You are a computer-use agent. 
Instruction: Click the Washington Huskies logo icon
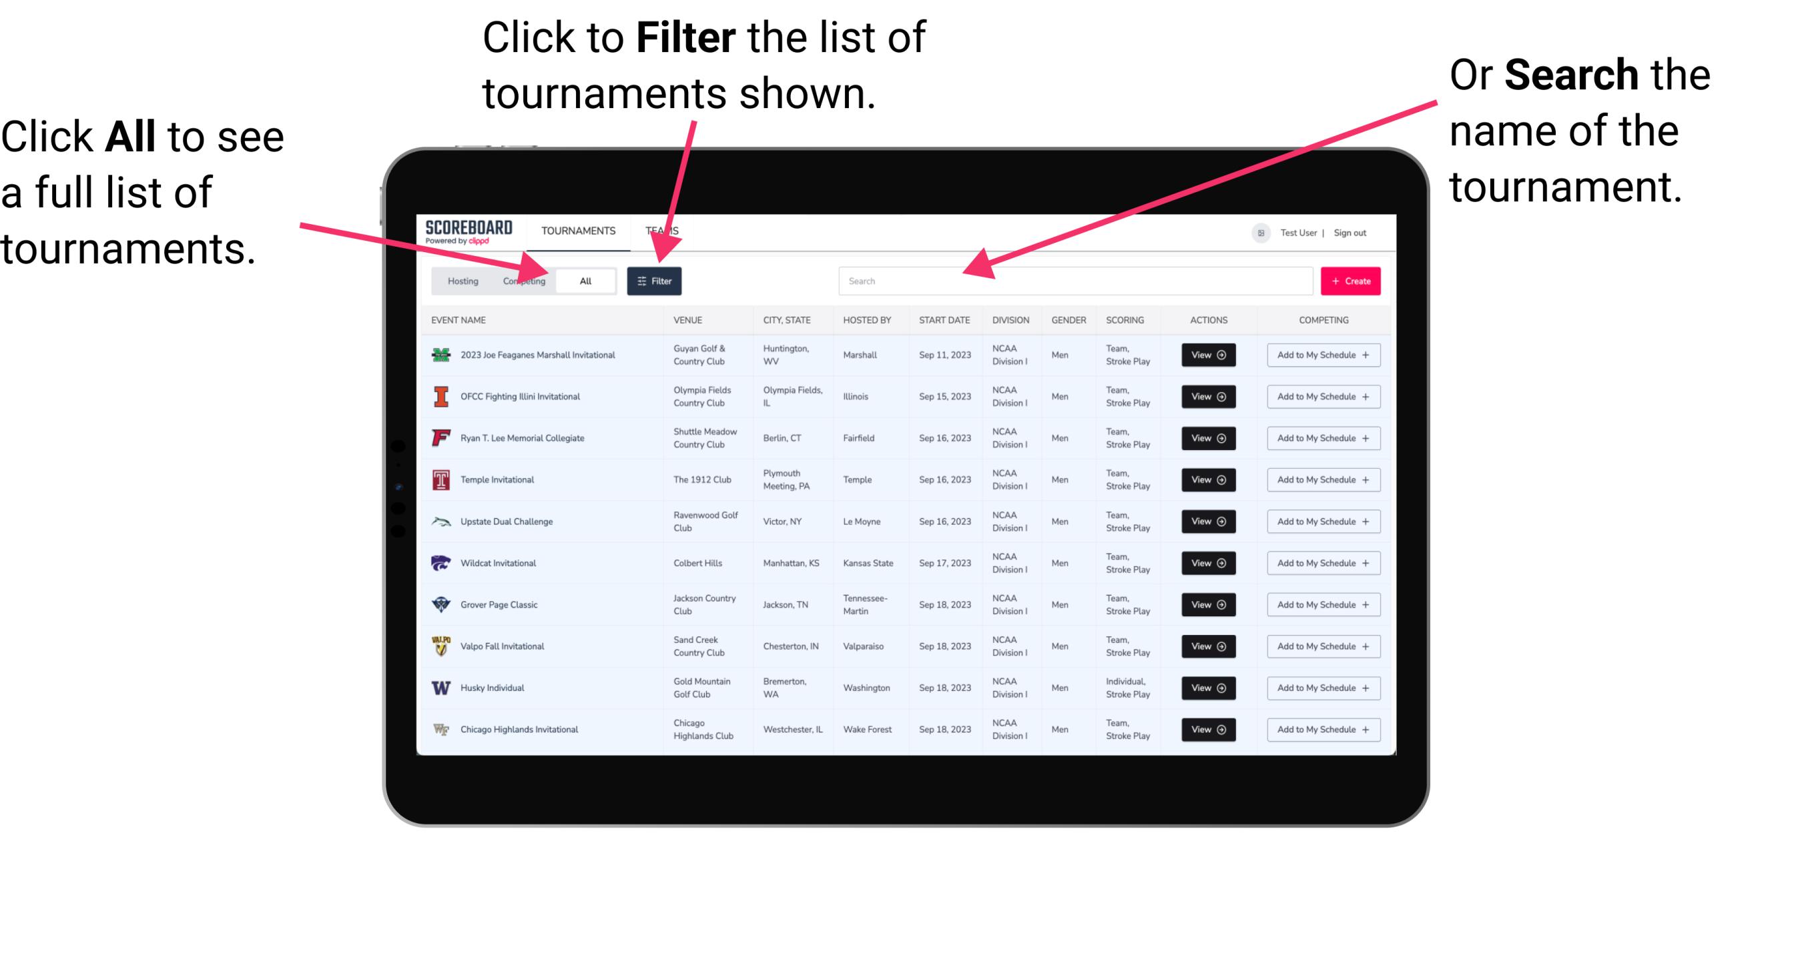[440, 688]
